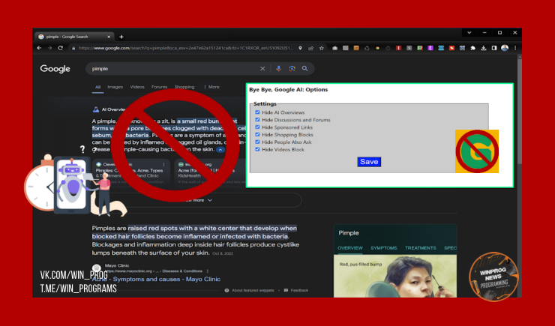This screenshot has height=326, width=555.
Task: Select the SYMPTOMS tab in Pimple panel
Action: tap(384, 248)
